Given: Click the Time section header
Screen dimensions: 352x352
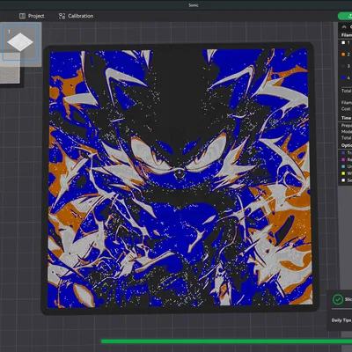Looking at the screenshot, I should coord(346,118).
